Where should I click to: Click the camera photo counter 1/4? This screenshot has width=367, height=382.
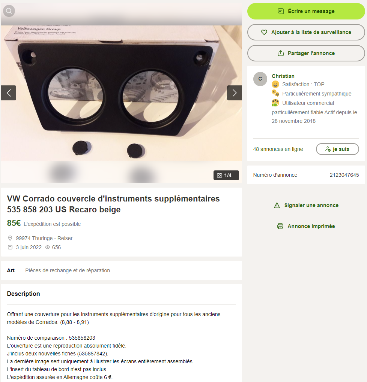pos(226,175)
